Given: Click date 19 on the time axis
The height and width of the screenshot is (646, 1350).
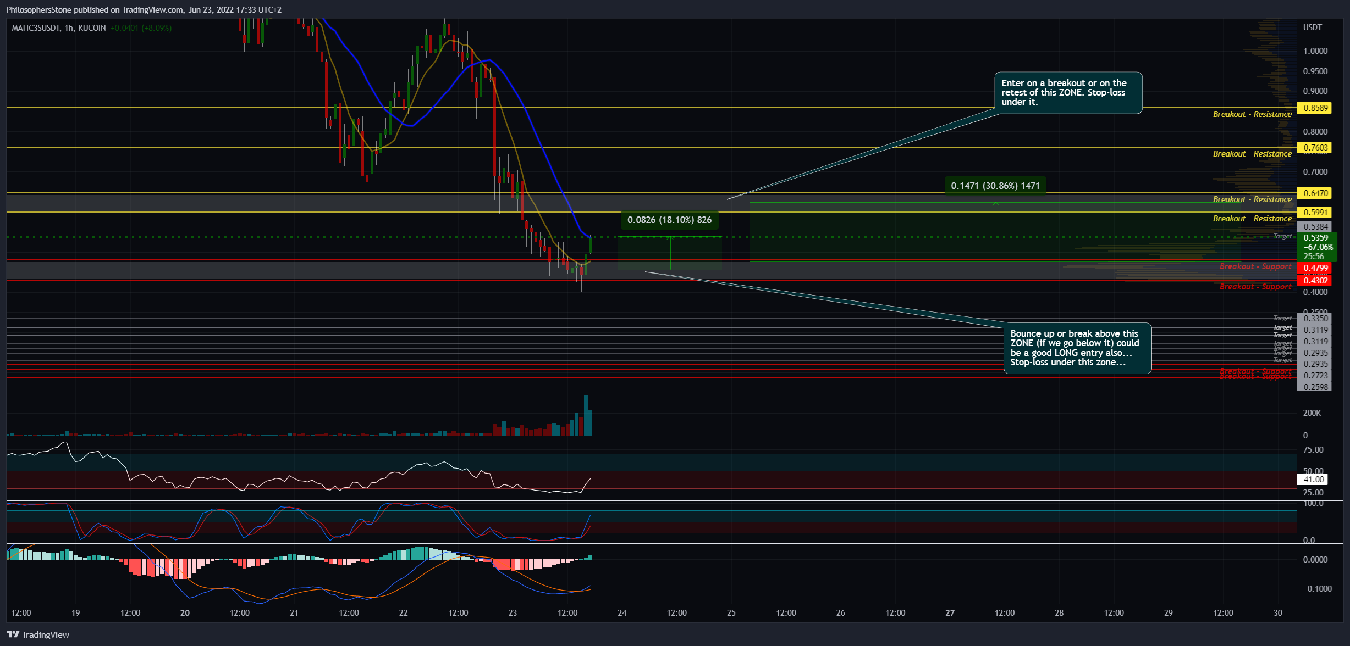Looking at the screenshot, I should click(x=75, y=613).
